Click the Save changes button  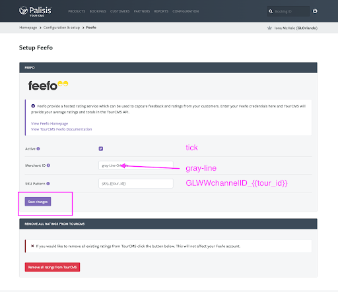38,202
